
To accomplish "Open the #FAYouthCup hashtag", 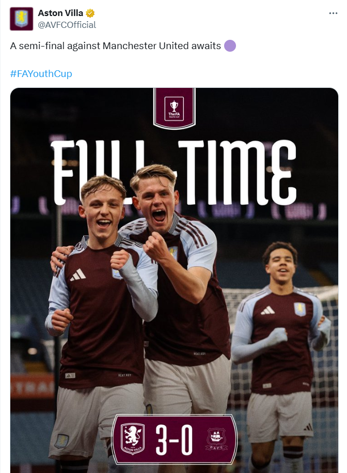I will (41, 73).
